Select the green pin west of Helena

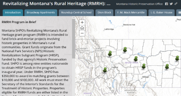pos(105,70)
